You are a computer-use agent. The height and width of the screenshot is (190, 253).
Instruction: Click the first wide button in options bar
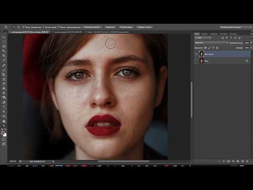pos(92,27)
